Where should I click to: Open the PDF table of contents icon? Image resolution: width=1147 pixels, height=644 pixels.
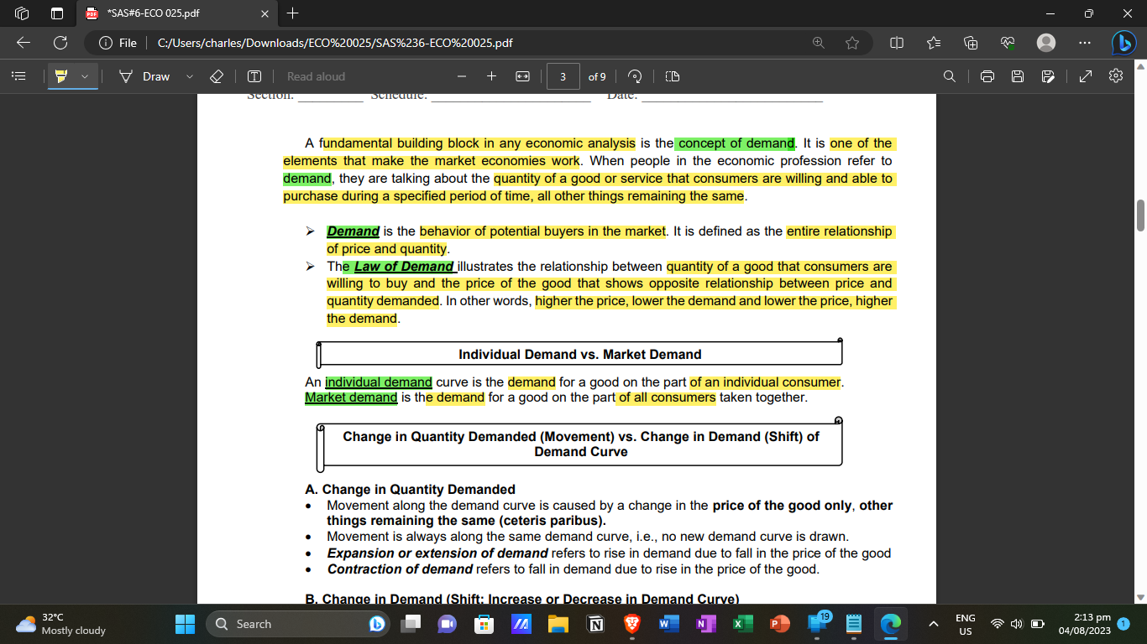pos(18,76)
